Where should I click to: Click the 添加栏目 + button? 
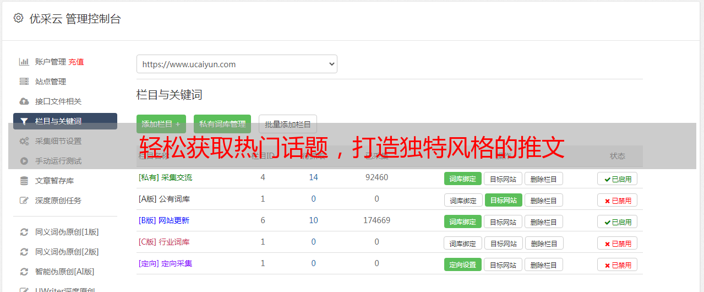pyautogui.click(x=161, y=124)
